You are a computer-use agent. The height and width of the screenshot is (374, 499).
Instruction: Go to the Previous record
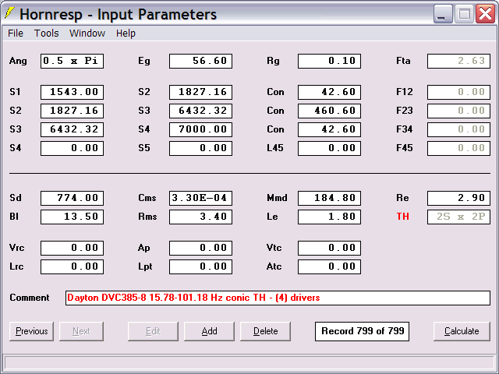31,331
